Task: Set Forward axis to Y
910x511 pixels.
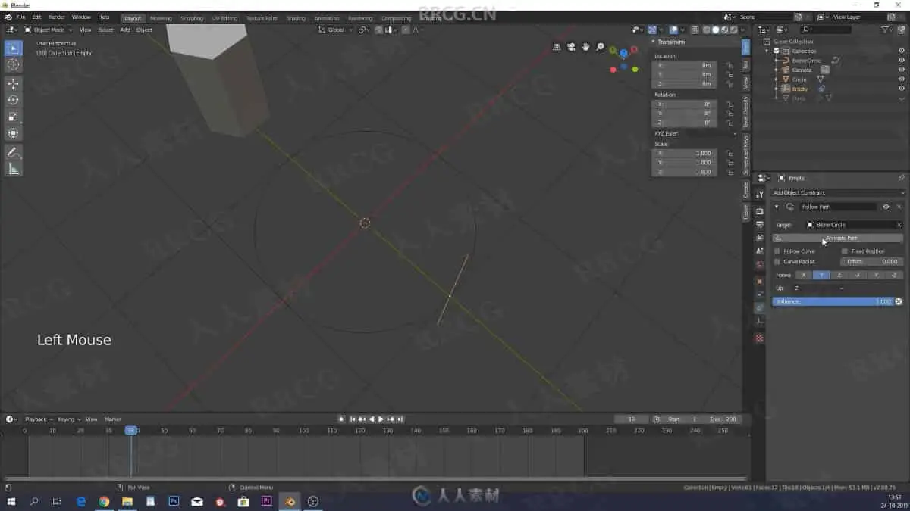Action: pos(821,275)
